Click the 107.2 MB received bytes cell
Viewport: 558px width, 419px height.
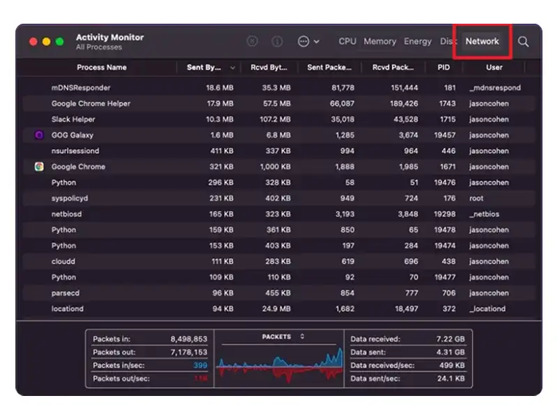275,119
